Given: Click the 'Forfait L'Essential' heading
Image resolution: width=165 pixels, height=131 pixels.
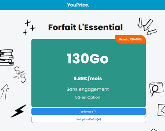Looking at the screenshot, I should [x=85, y=27].
